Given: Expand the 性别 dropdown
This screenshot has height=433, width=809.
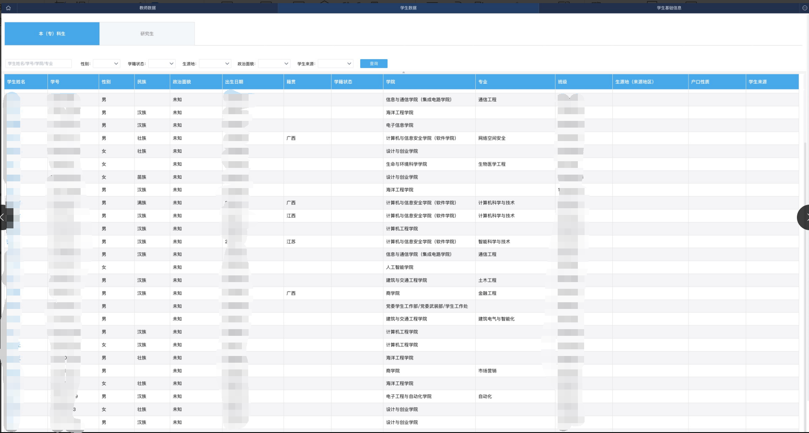Looking at the screenshot, I should (106, 64).
